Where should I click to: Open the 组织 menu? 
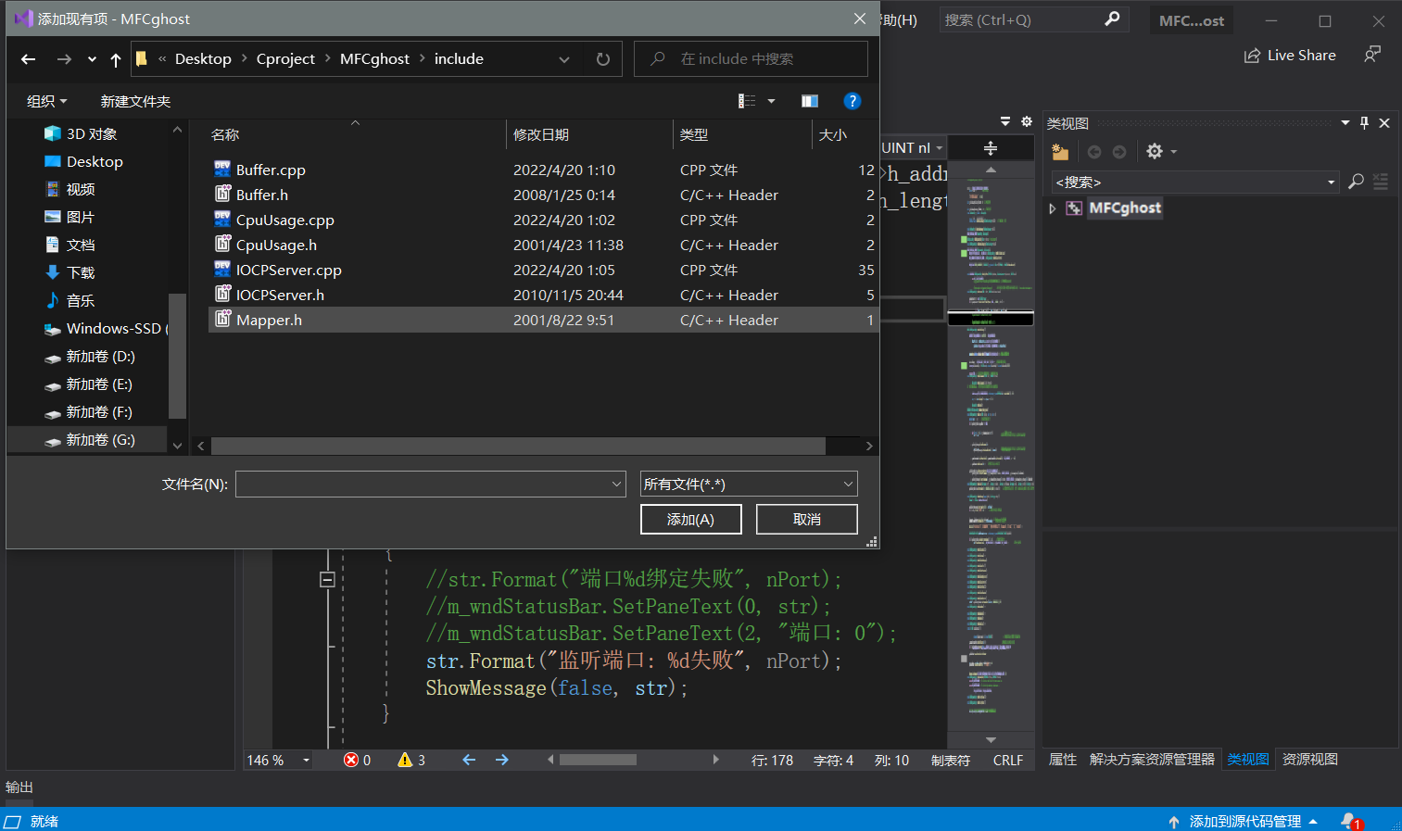pyautogui.click(x=46, y=101)
